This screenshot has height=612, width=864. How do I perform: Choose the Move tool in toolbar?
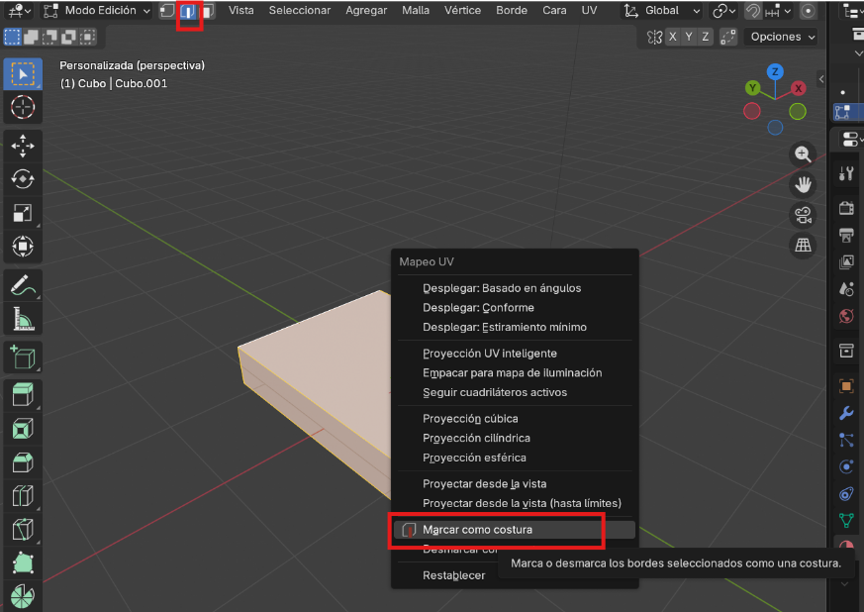(x=23, y=147)
